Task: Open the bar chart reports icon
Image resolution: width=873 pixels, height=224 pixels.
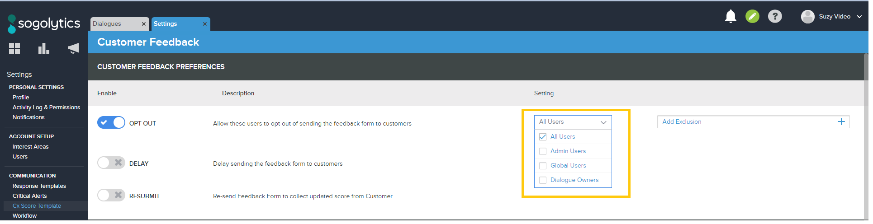Action: coord(43,48)
